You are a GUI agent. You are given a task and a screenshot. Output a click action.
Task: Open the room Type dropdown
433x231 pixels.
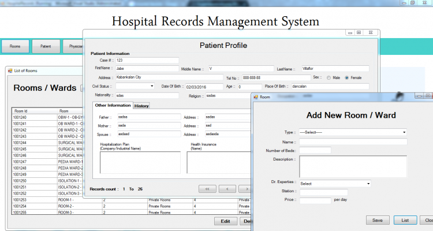click(404, 132)
